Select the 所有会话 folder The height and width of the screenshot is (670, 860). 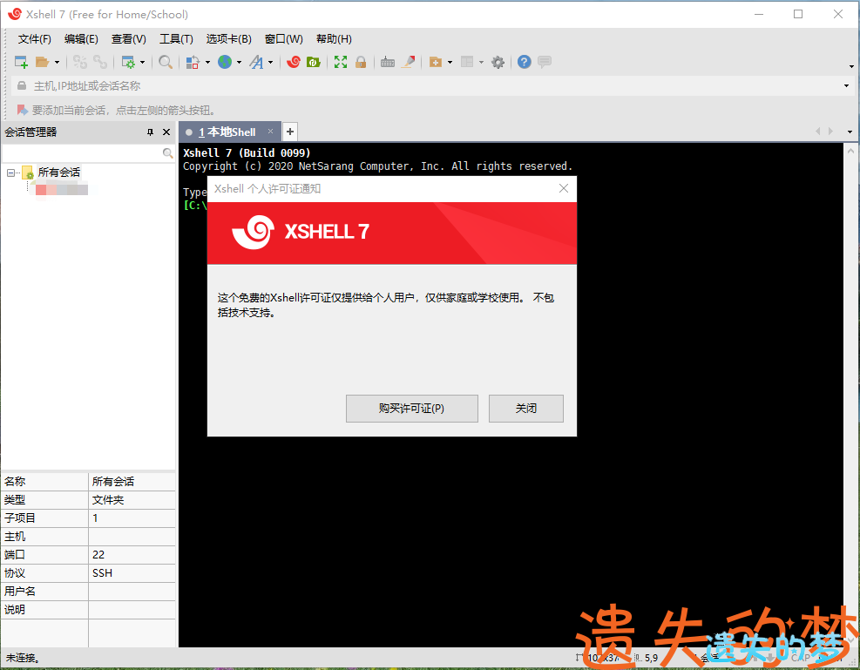[x=58, y=173]
